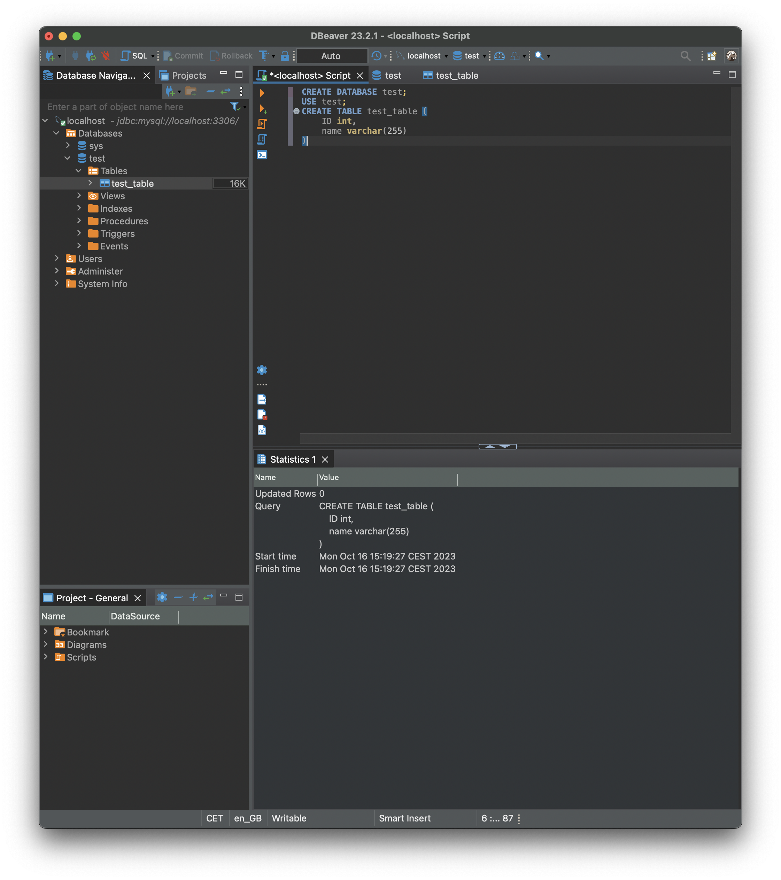Click the Connect plug icon
This screenshot has width=781, height=880.
pos(75,56)
